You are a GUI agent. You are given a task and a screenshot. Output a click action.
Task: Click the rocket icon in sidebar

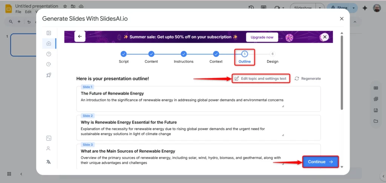(49, 75)
